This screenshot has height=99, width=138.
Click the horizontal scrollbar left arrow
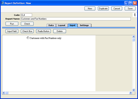point(4,93)
